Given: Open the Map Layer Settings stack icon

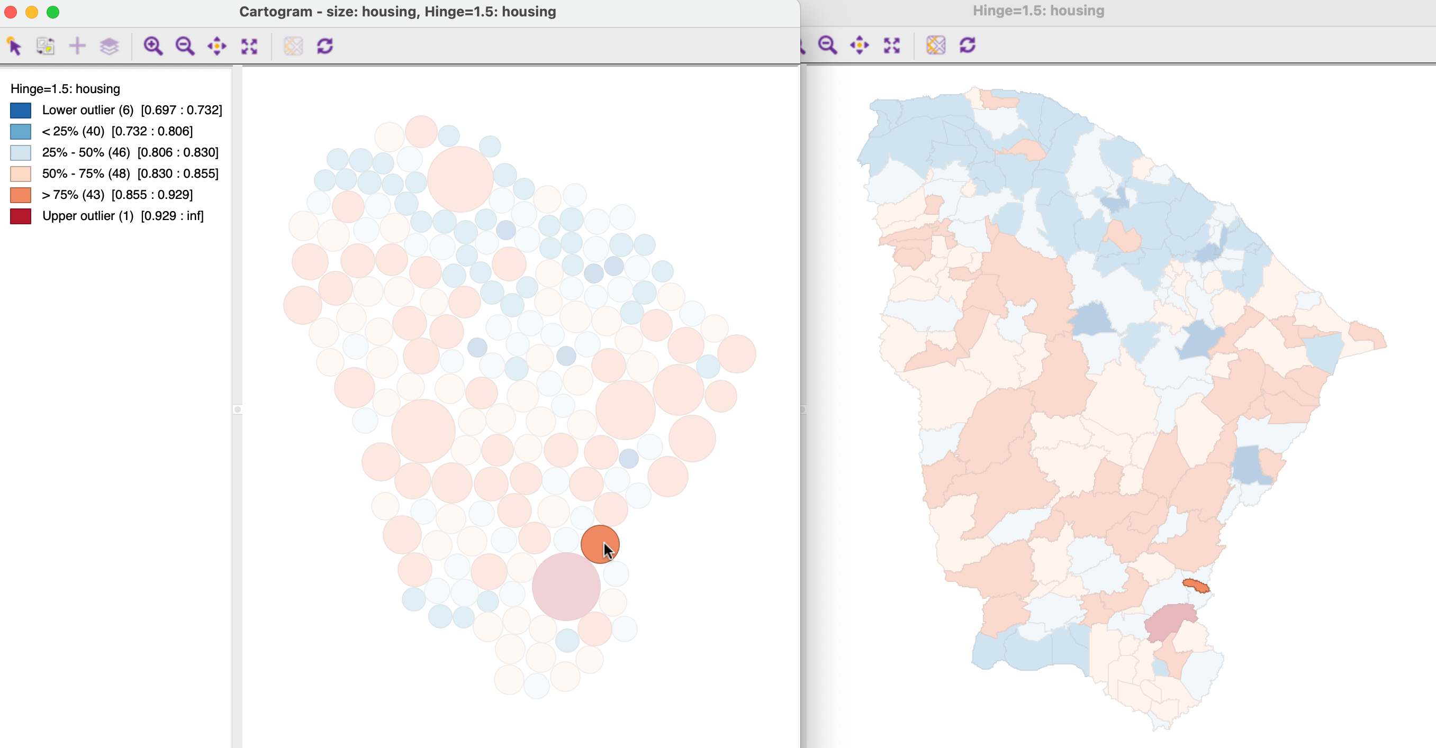Looking at the screenshot, I should click(x=109, y=45).
